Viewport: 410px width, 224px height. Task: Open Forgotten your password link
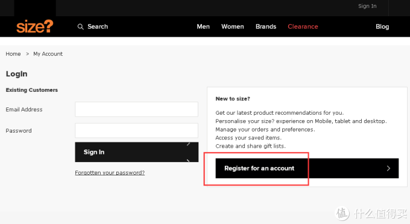pyautogui.click(x=110, y=173)
